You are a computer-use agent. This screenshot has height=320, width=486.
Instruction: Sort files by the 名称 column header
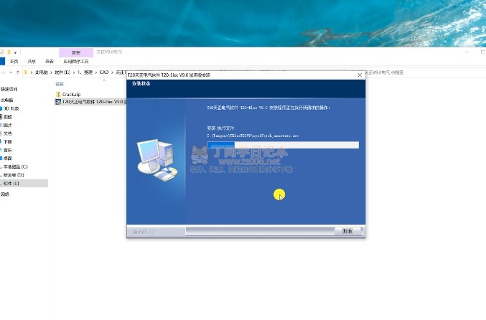60,84
